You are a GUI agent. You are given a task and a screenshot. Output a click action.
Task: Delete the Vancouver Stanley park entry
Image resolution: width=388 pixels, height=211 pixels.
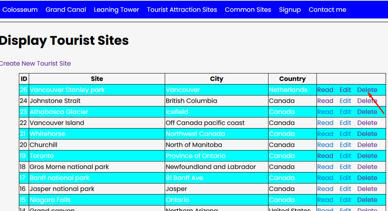coord(367,90)
